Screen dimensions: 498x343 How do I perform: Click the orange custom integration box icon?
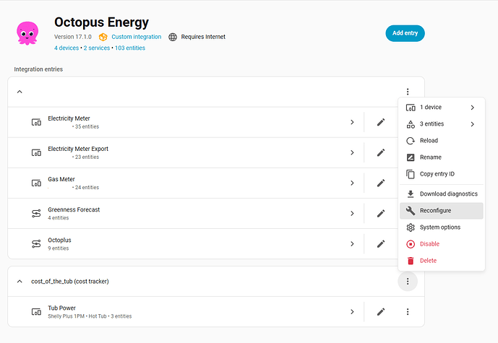point(103,37)
